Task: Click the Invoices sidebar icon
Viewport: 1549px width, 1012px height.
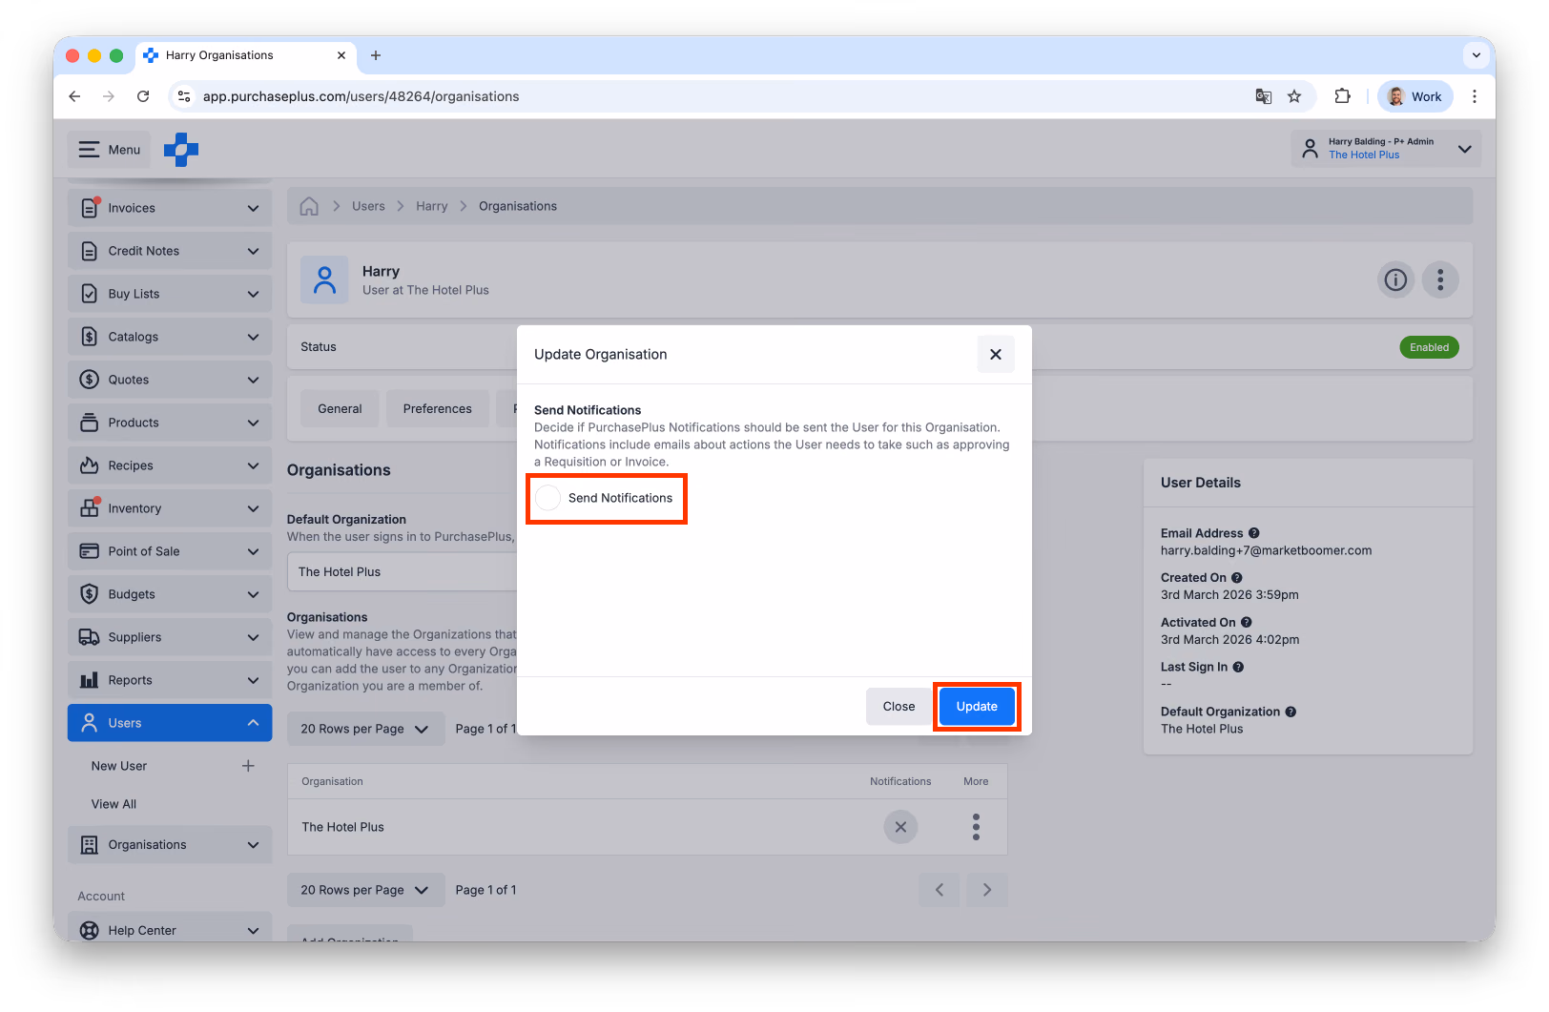Action: coord(90,208)
